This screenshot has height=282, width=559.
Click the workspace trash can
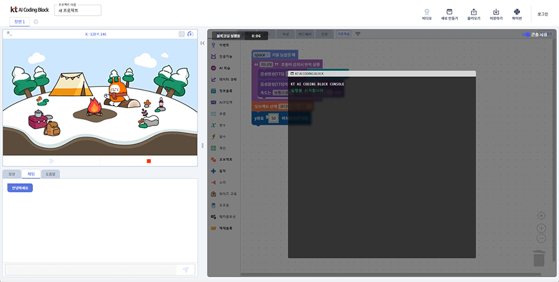pyautogui.click(x=539, y=258)
